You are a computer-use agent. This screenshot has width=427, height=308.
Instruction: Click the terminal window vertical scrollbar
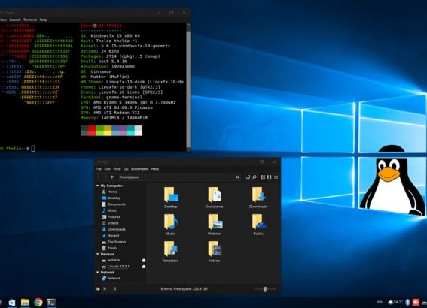pos(188,86)
